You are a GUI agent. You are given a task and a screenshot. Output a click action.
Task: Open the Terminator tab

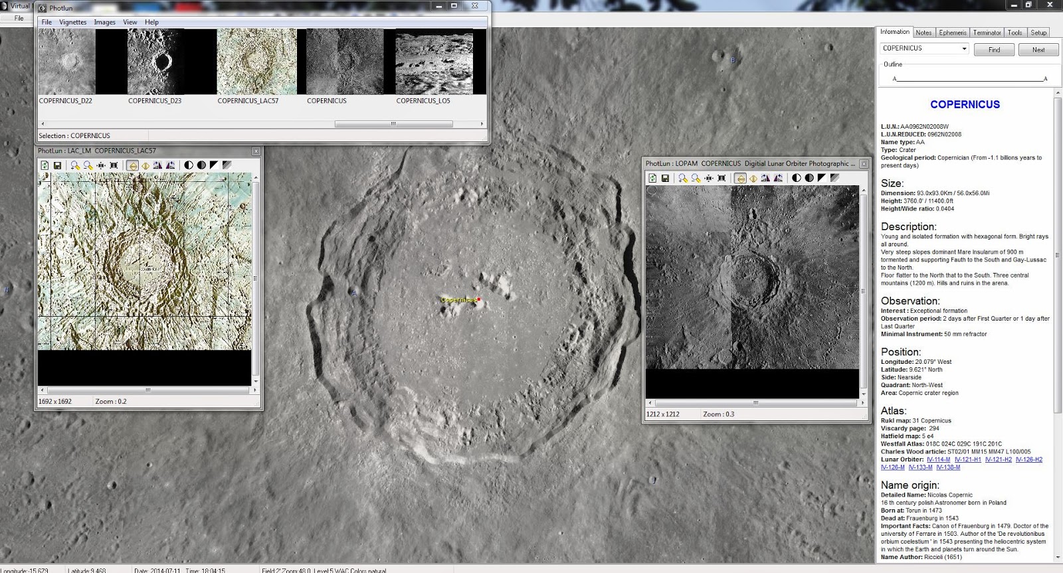[x=987, y=33]
